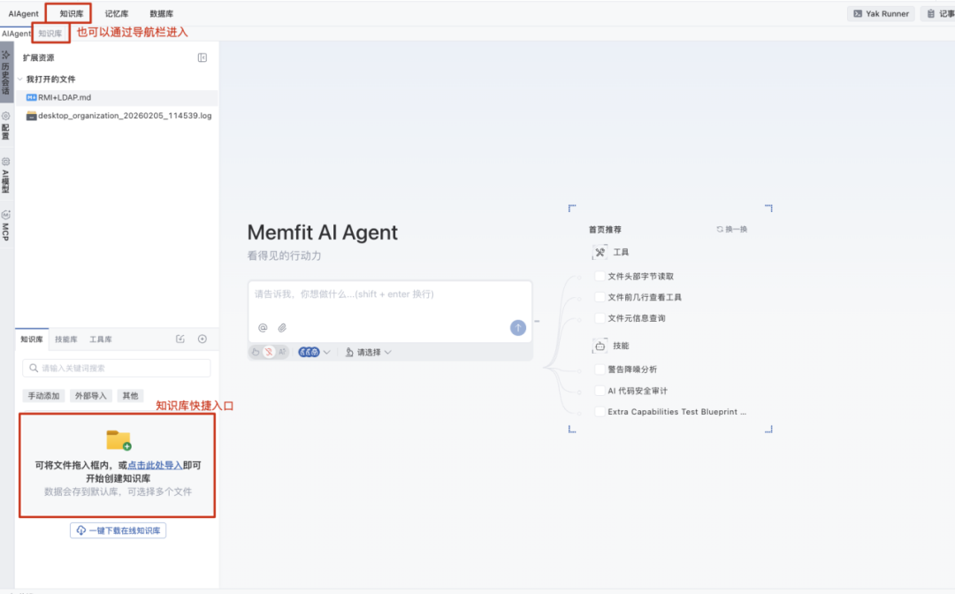Click the 首页推荐 heading
955x594 pixels.
click(605, 230)
